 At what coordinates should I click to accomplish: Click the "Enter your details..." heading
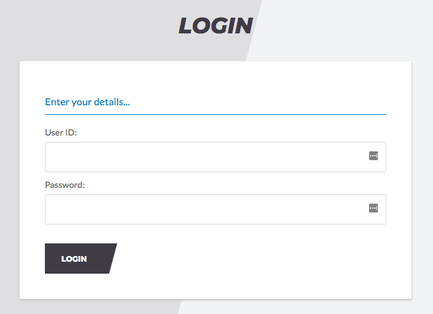(x=87, y=102)
